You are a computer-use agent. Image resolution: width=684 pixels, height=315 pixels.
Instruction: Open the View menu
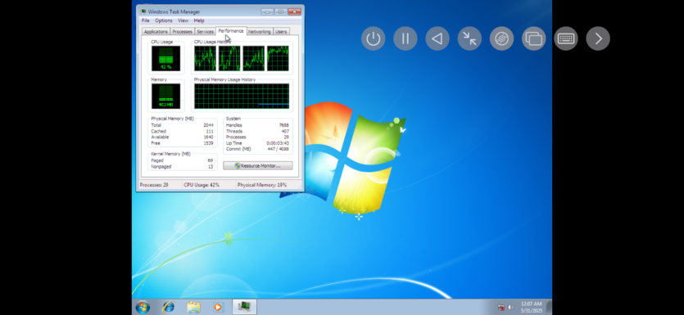pos(183,20)
